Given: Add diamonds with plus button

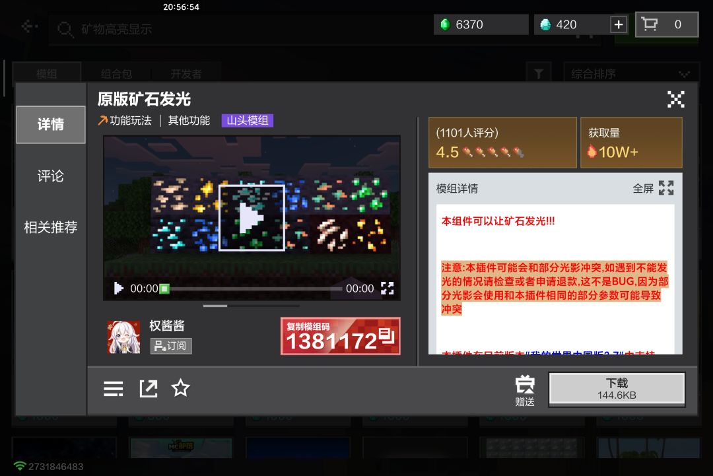Looking at the screenshot, I should click(619, 24).
